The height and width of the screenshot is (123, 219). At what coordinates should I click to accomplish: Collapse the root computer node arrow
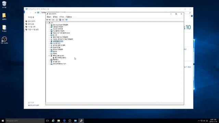click(x=47, y=23)
